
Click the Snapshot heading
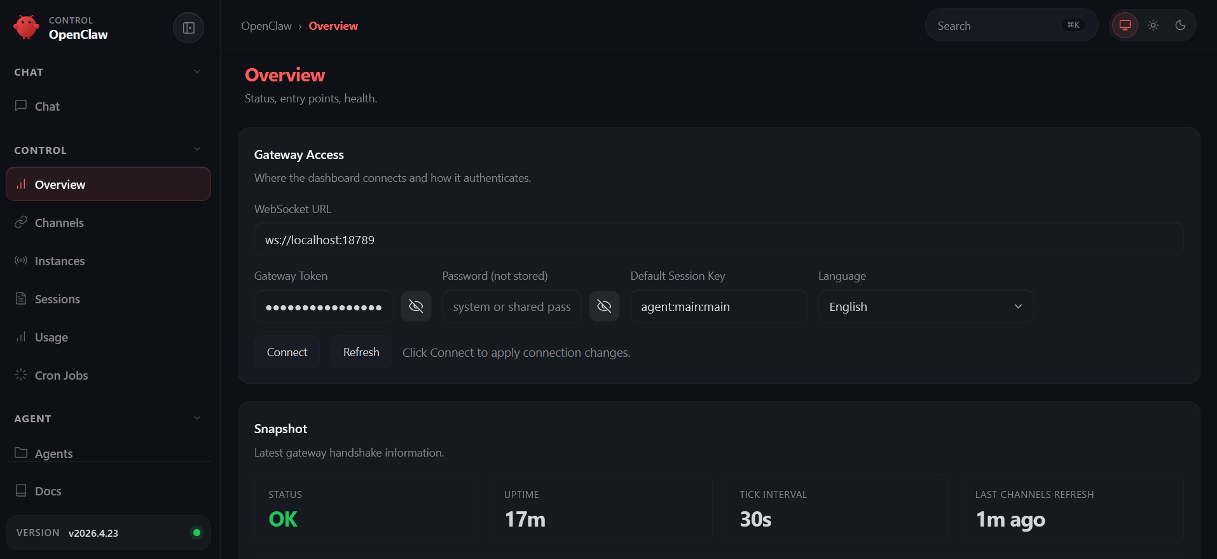coord(280,429)
